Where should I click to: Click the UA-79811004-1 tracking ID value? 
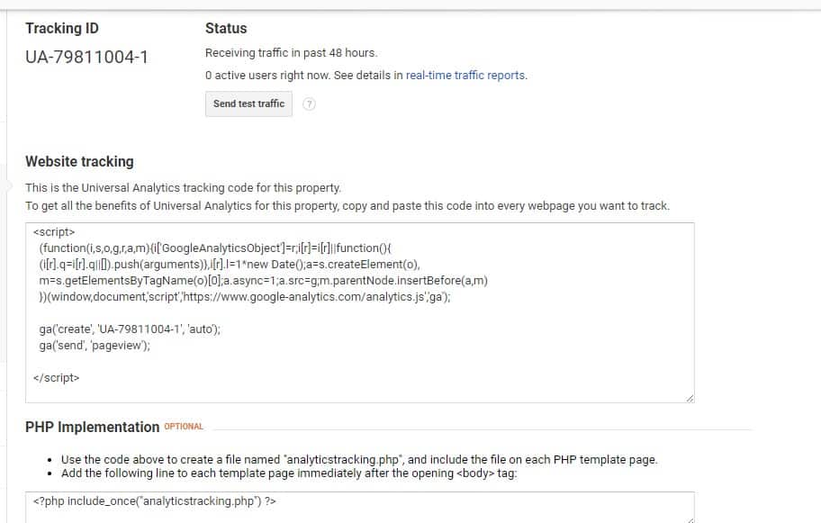87,57
